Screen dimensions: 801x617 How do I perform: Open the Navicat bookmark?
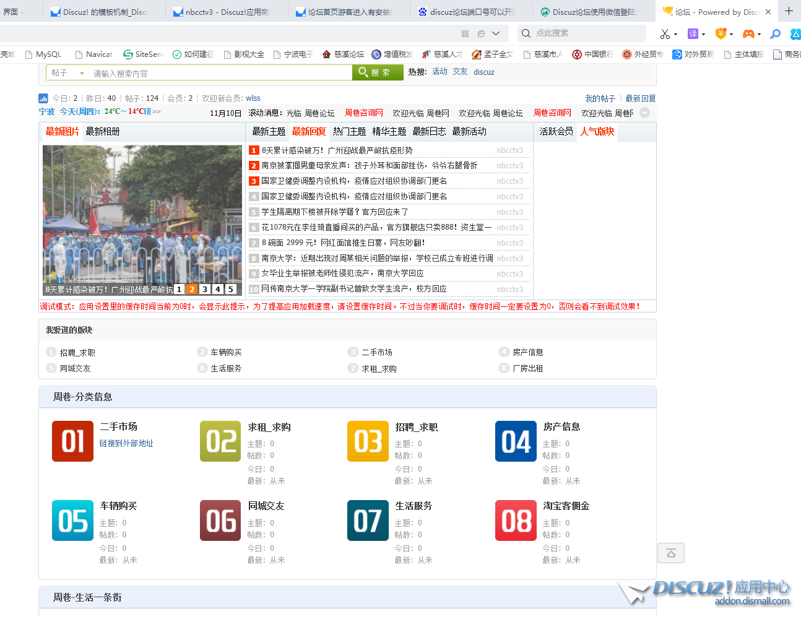94,54
